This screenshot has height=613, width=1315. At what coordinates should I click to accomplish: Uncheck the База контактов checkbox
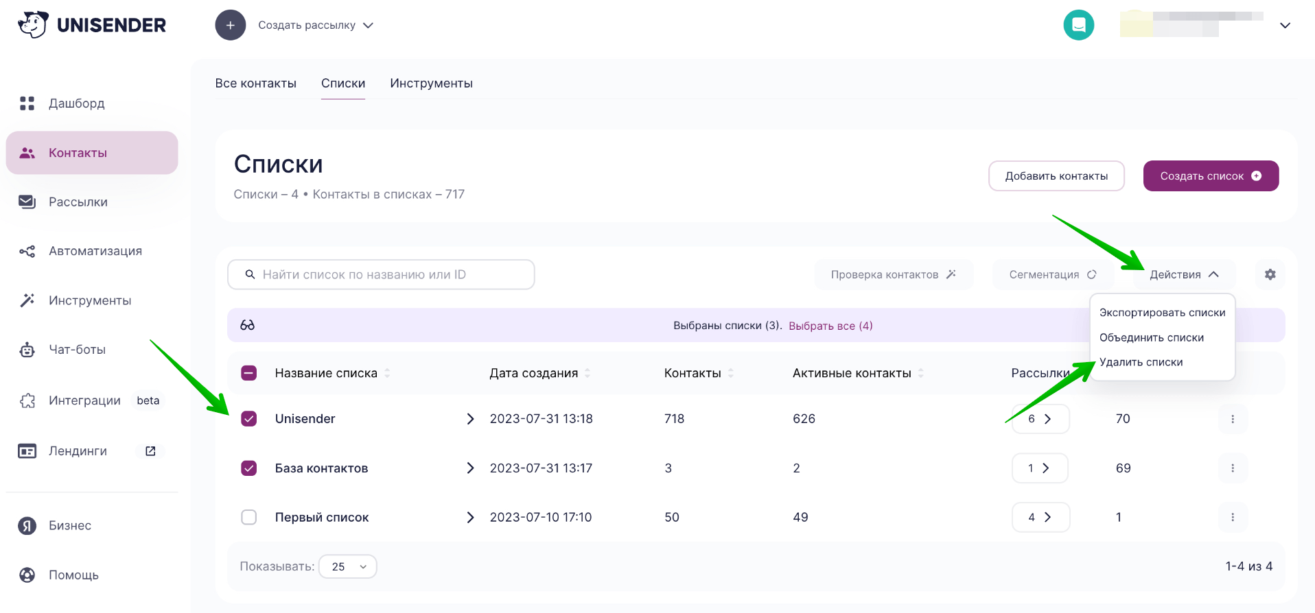click(249, 468)
